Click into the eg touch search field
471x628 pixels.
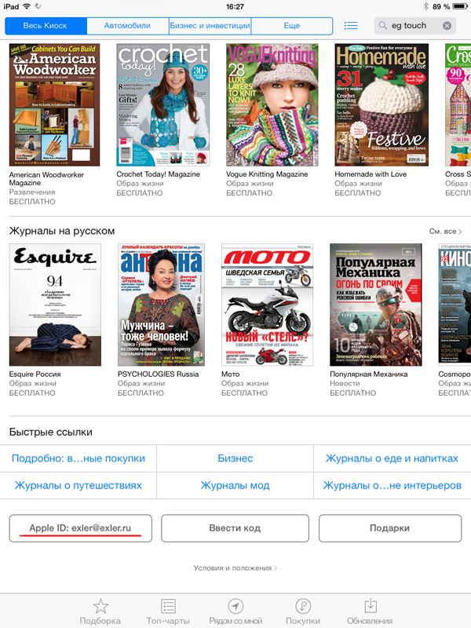(x=414, y=26)
